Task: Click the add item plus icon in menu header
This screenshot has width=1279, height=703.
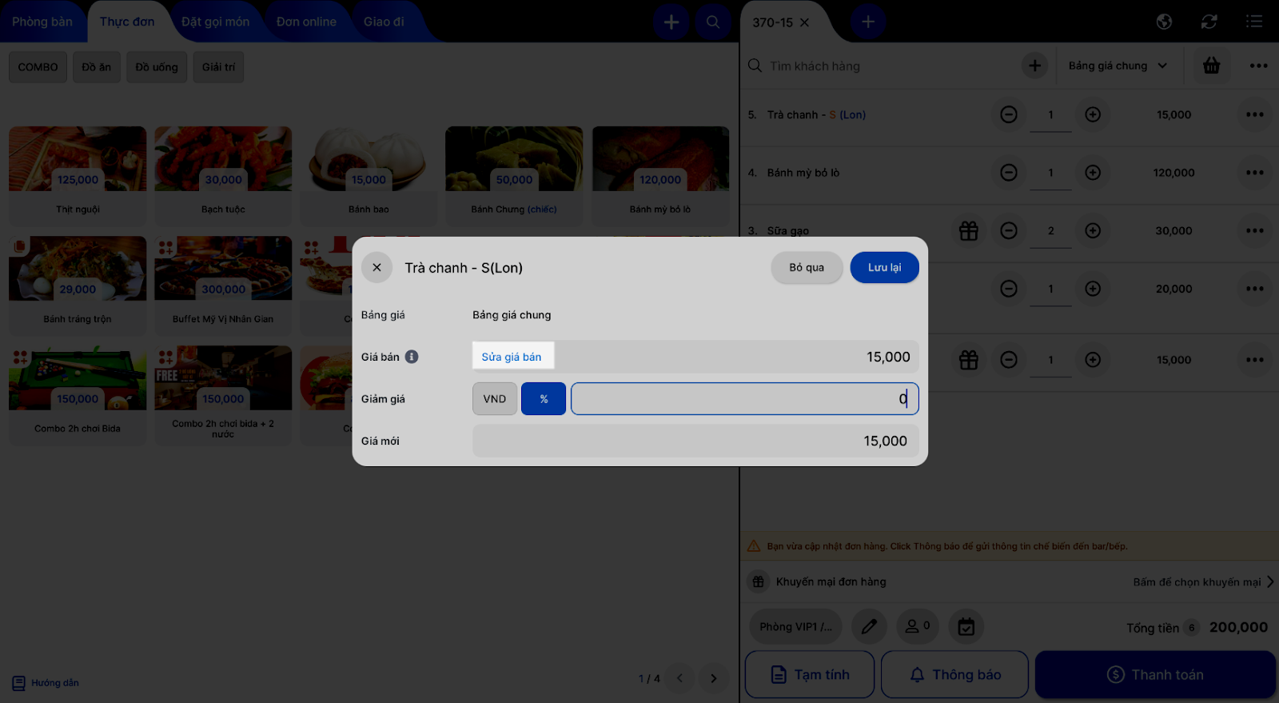Action: coord(671,22)
